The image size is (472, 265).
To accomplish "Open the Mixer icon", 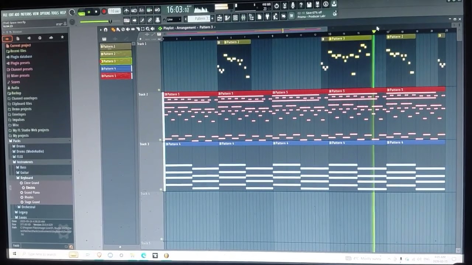I will (243, 17).
